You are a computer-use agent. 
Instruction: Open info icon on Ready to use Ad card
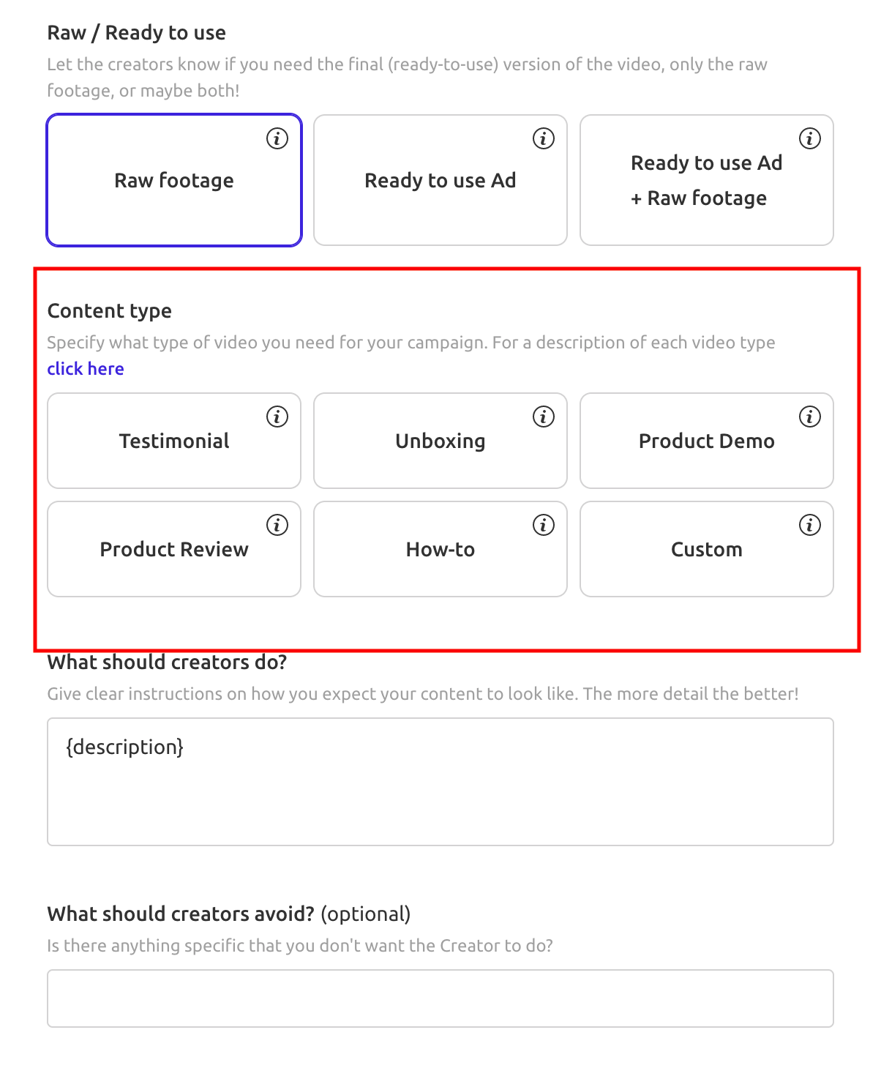click(544, 138)
